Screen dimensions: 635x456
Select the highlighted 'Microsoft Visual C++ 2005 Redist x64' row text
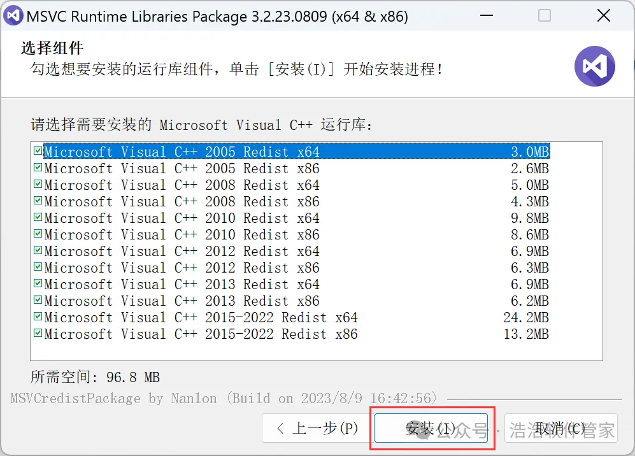point(182,152)
